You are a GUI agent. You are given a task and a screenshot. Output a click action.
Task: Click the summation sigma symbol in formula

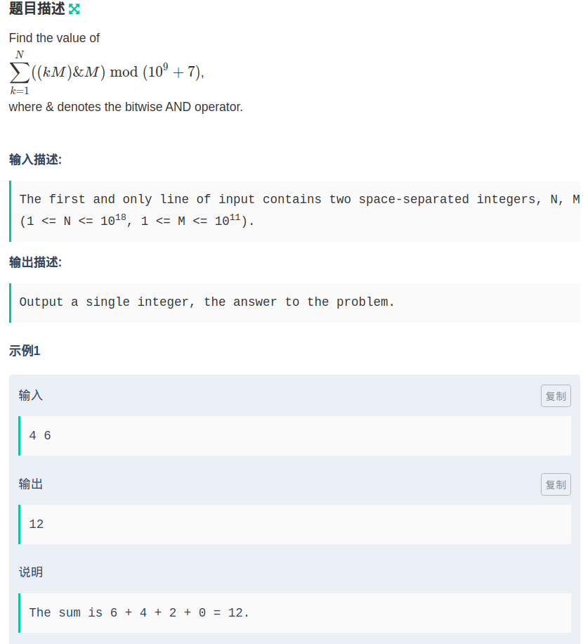[19, 72]
